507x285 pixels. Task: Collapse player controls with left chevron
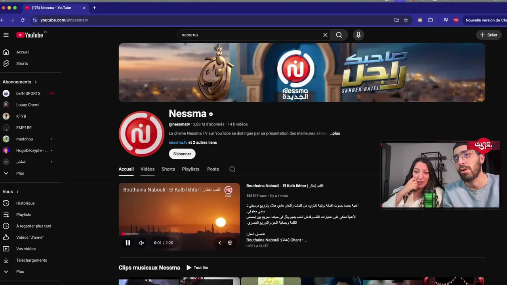coord(220,243)
